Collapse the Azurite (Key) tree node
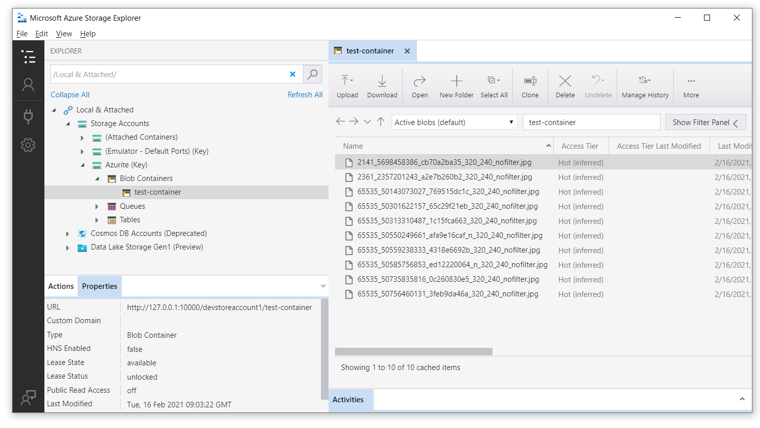 pyautogui.click(x=83, y=165)
